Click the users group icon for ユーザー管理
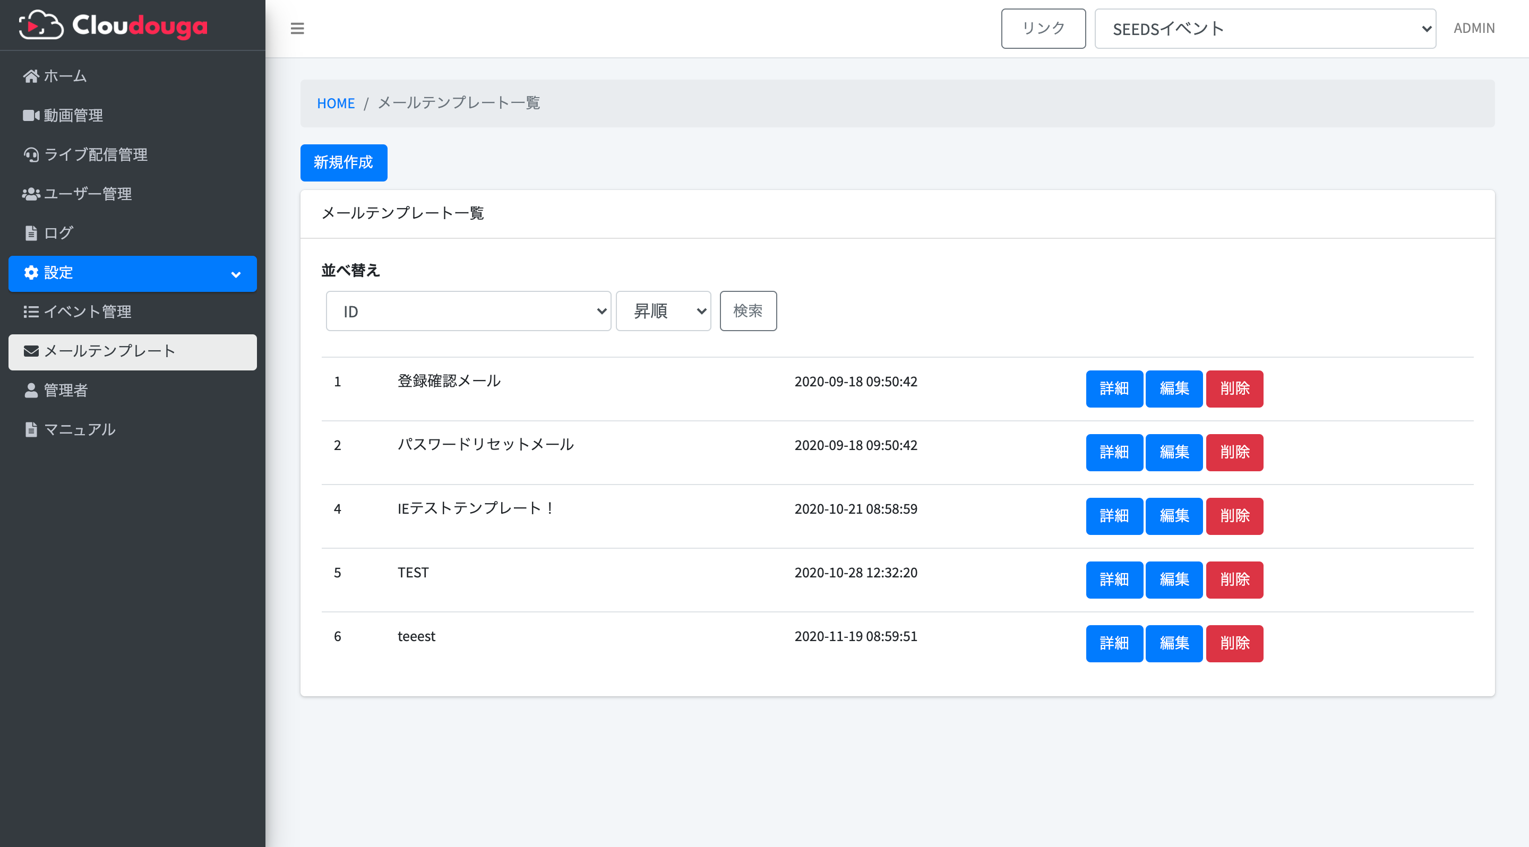The width and height of the screenshot is (1529, 847). (31, 194)
